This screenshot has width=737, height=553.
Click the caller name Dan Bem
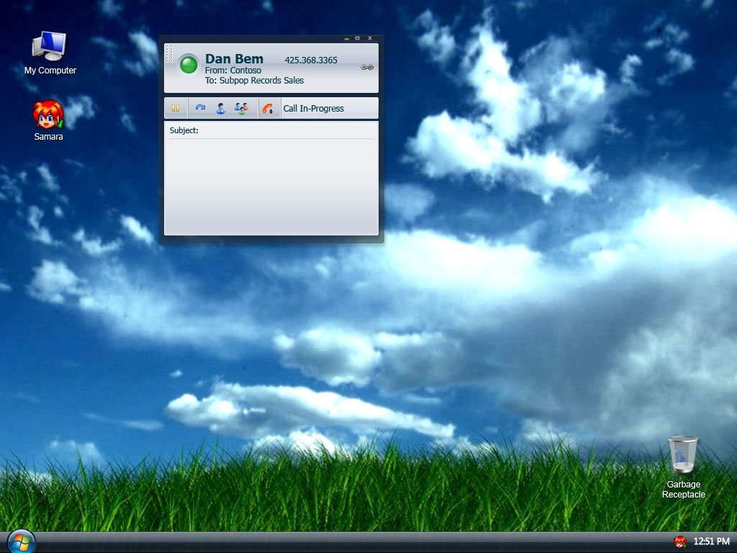234,59
